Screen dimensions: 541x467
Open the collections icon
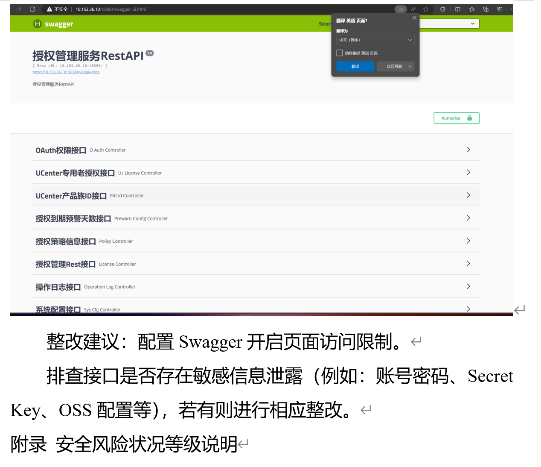[x=486, y=9]
